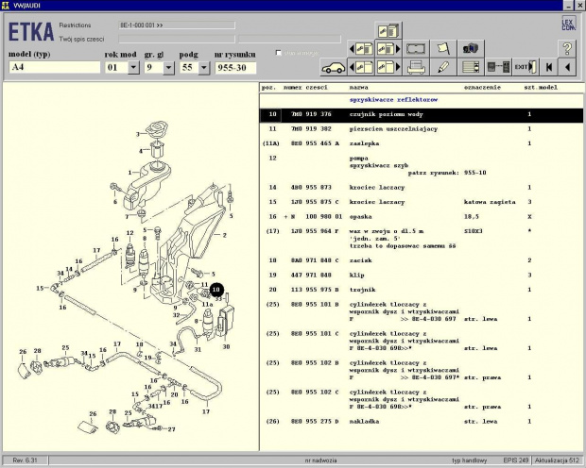This screenshot has width=586, height=468.
Task: Click the EPIS 249 status field
Action: point(516,460)
